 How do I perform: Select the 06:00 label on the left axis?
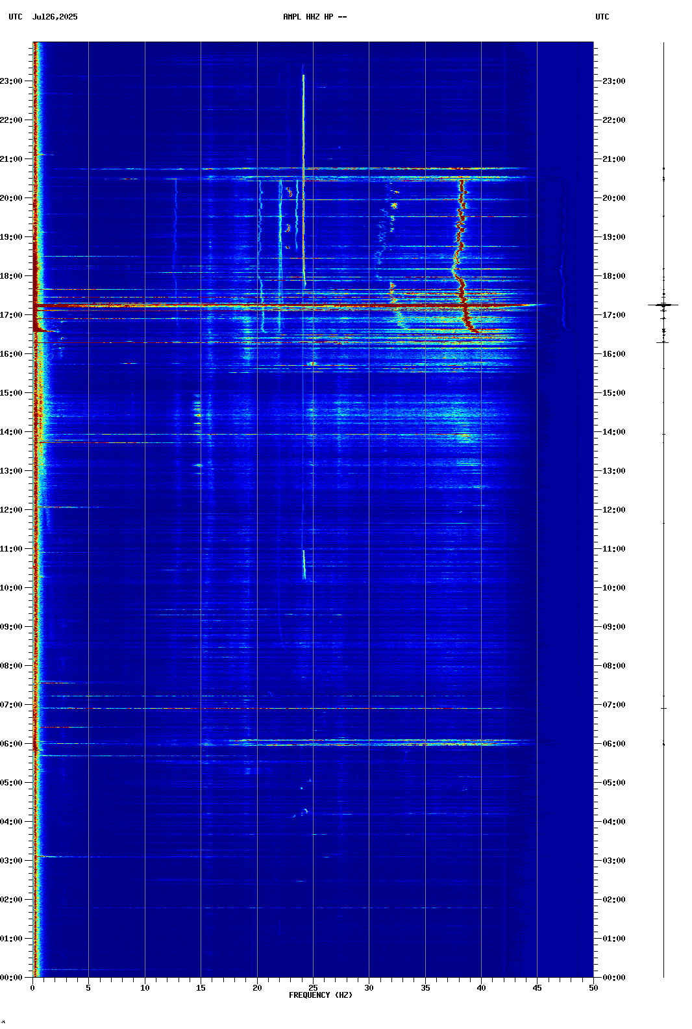[x=11, y=744]
